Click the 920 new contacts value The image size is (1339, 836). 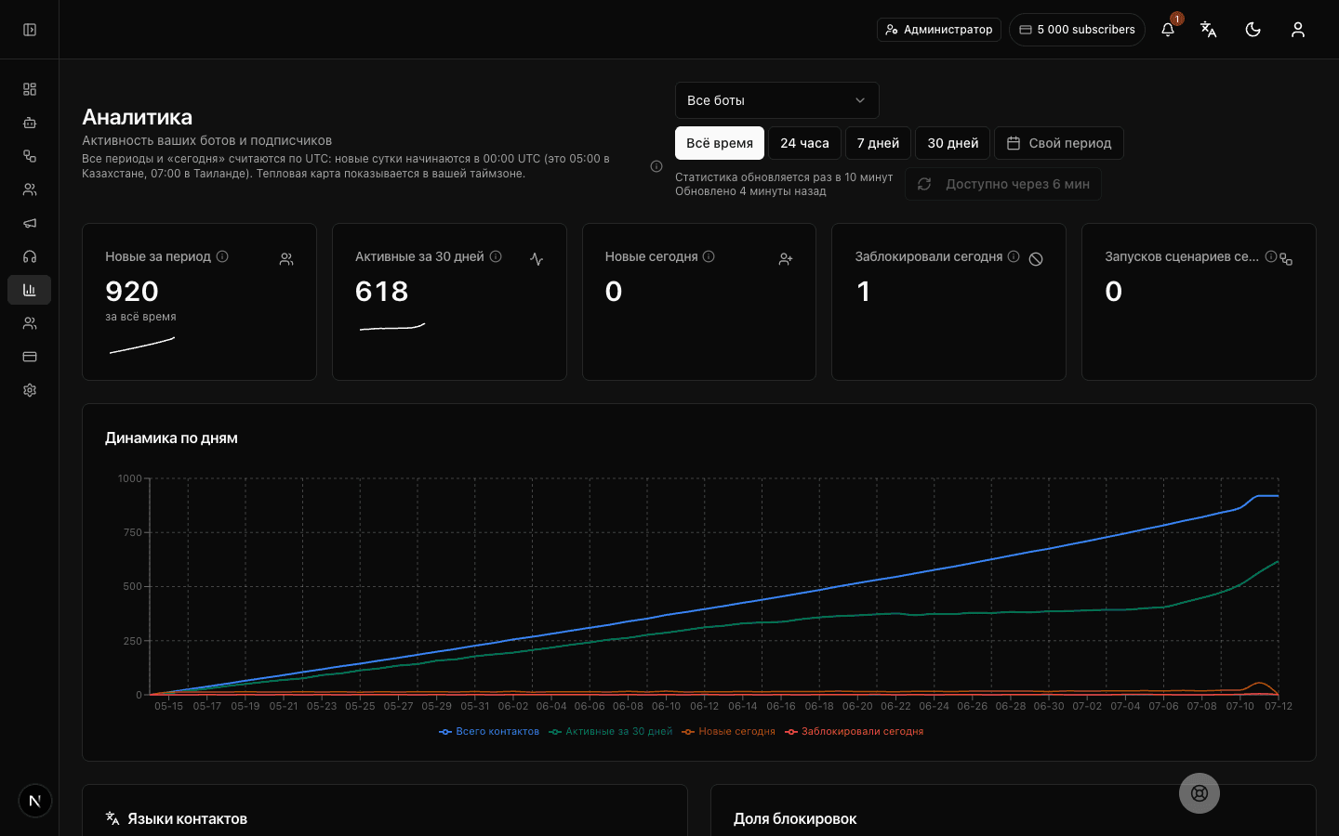pyautogui.click(x=132, y=292)
